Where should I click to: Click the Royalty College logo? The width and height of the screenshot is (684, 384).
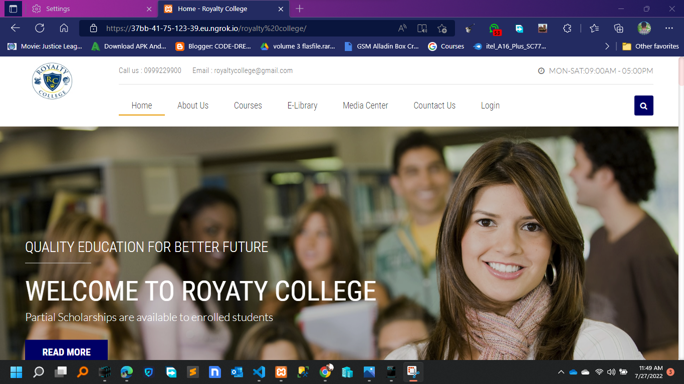(52, 81)
